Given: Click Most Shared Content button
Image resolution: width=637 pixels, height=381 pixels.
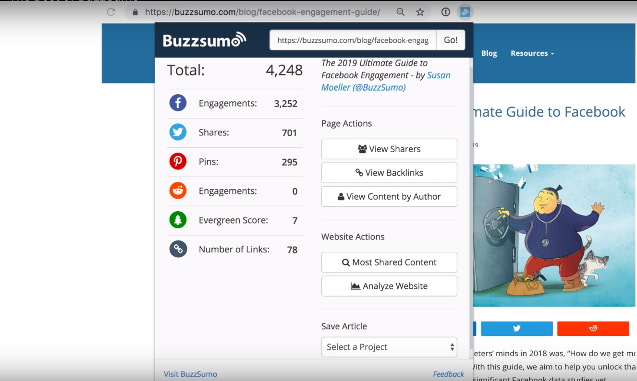Looking at the screenshot, I should tap(389, 262).
